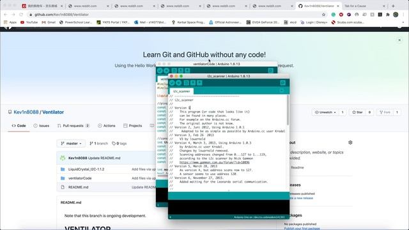The height and width of the screenshot is (230, 409).
Task: Select the GitHub Issues tab
Action: [42, 126]
